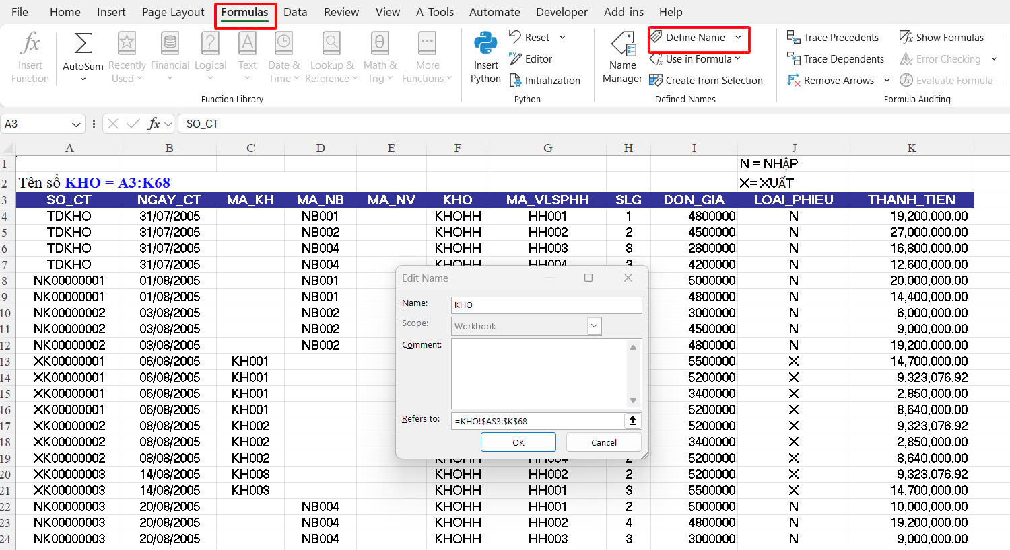Switch to the Insert tab
Screen dimensions: 1010x550
click(111, 12)
